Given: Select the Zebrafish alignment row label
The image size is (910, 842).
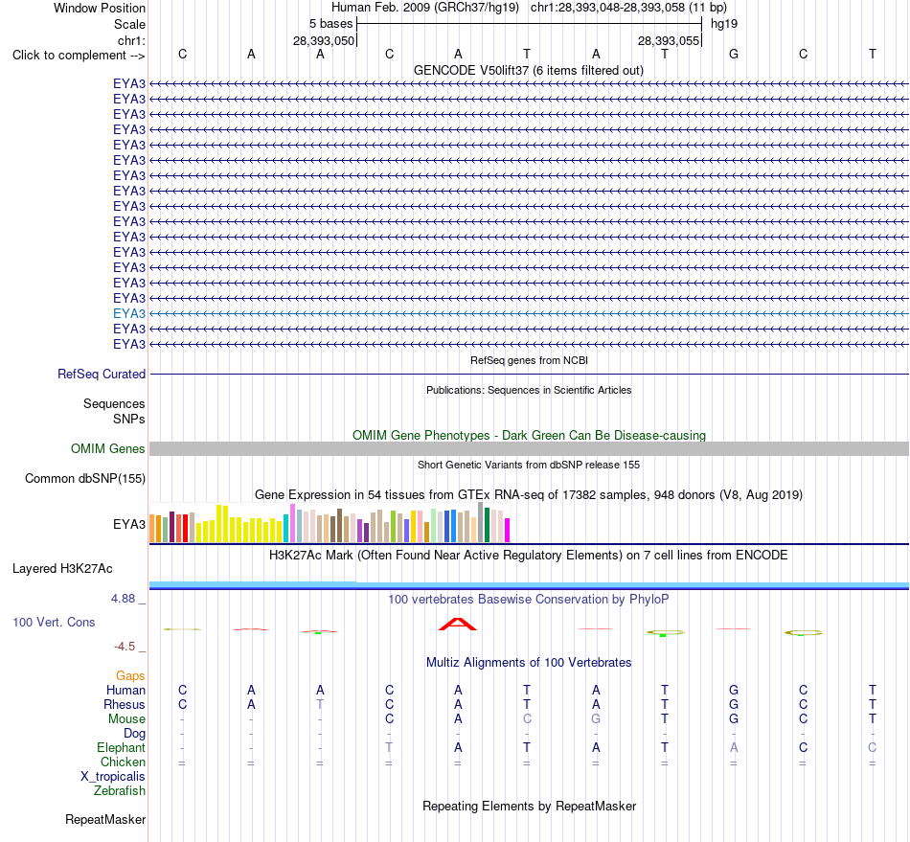Looking at the screenshot, I should click(120, 791).
